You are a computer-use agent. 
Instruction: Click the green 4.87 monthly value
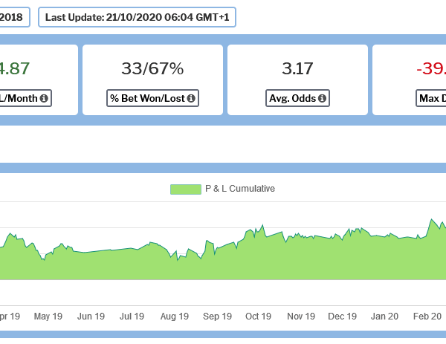(x=15, y=69)
